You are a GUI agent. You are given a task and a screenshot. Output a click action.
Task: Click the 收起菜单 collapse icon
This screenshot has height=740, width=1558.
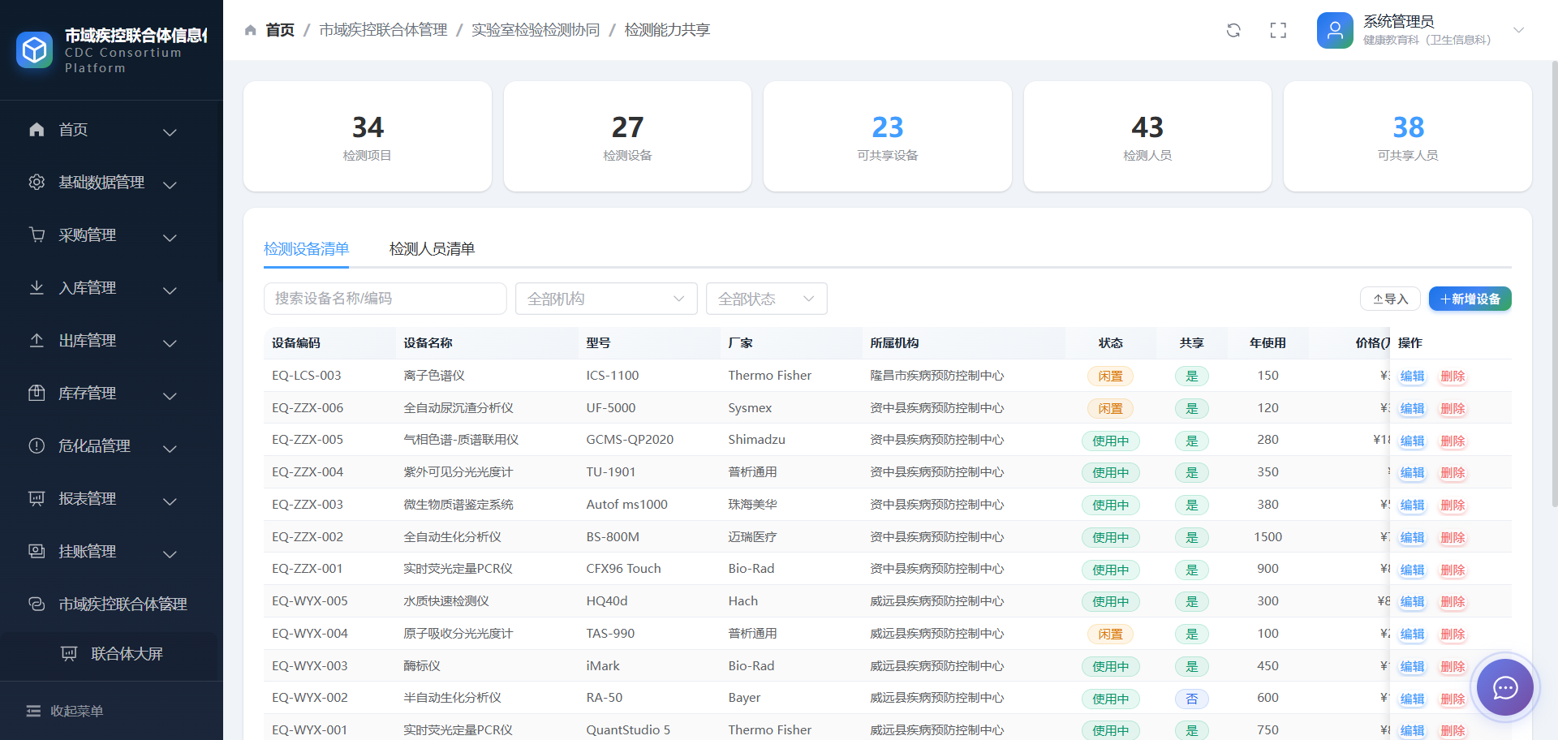(33, 711)
